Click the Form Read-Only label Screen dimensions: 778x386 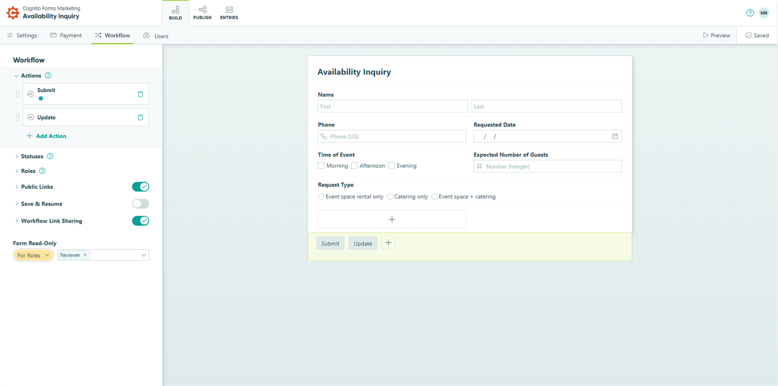click(35, 243)
